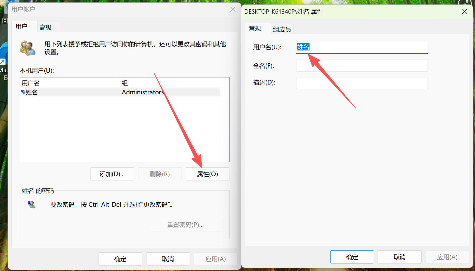The width and height of the screenshot is (475, 271).
Task: Switch to the 高级 tab
Action: (46, 27)
